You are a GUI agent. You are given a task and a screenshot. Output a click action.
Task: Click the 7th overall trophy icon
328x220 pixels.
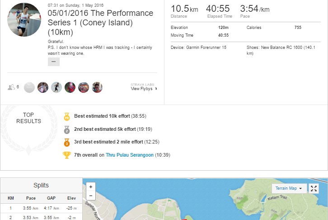(67, 155)
